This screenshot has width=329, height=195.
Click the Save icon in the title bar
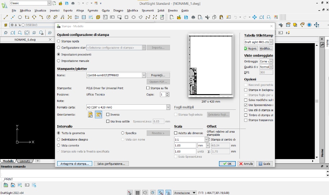(x=67, y=3)
